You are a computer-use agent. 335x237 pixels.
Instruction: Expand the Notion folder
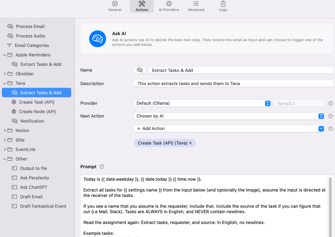coord(4,130)
